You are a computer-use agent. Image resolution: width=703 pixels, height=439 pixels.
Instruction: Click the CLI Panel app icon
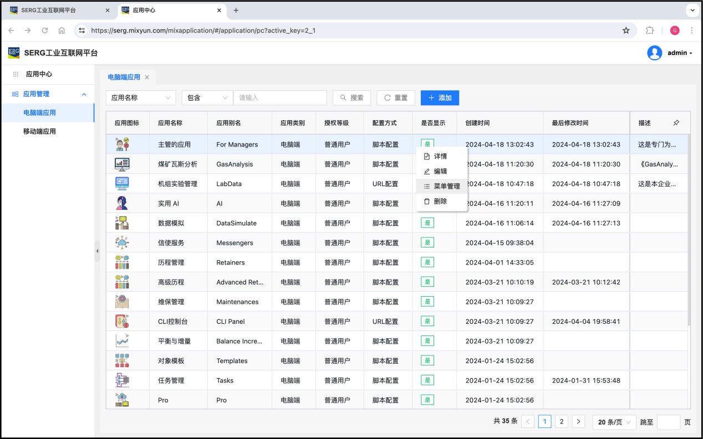pos(122,321)
